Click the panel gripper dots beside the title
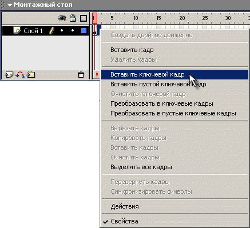250x228 pixels. [x=2, y=5]
